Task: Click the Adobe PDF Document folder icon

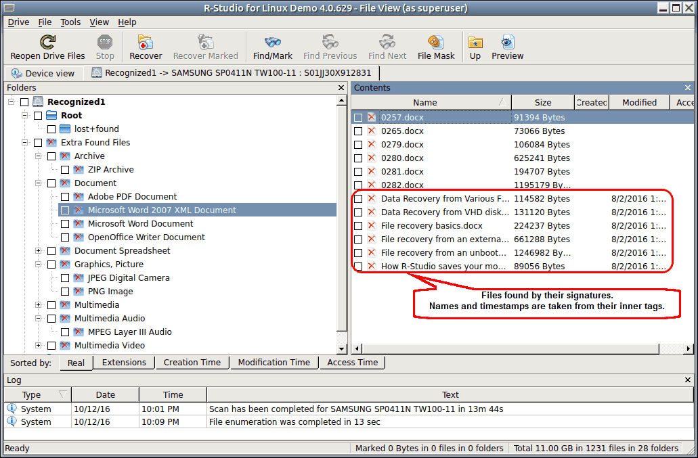Action: click(79, 197)
